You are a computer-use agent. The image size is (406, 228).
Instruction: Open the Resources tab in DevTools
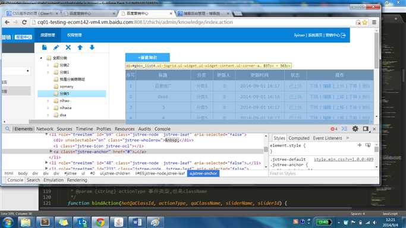pyautogui.click(x=125, y=129)
